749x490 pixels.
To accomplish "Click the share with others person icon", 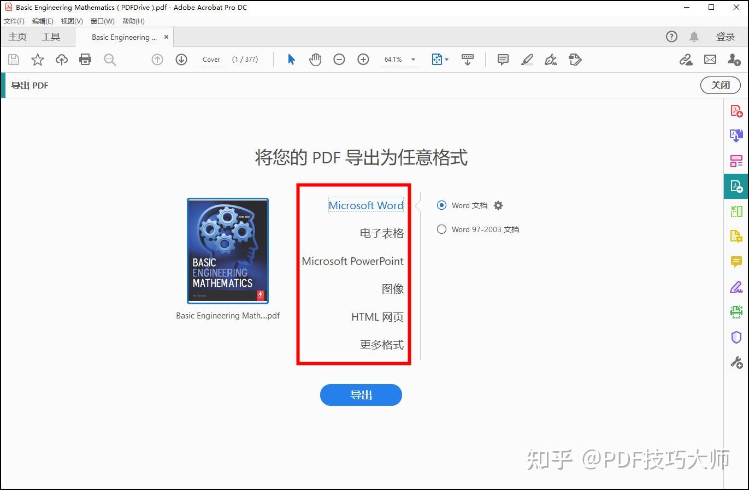I will pyautogui.click(x=734, y=60).
